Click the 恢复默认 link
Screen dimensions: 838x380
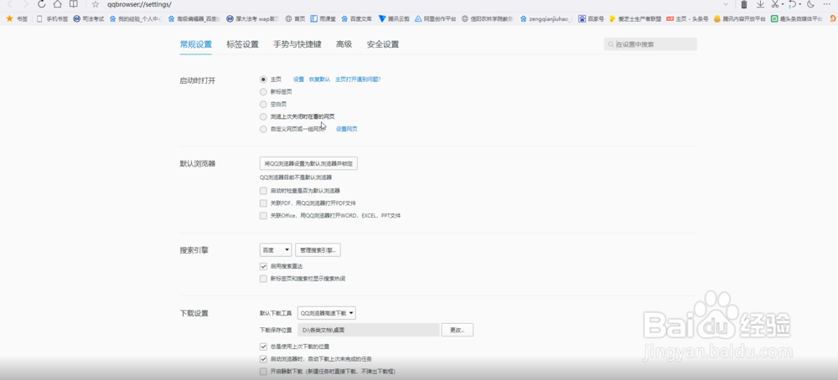point(319,79)
